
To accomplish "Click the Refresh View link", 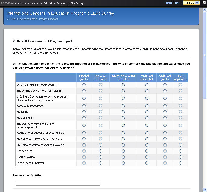I will (x=171, y=3).
